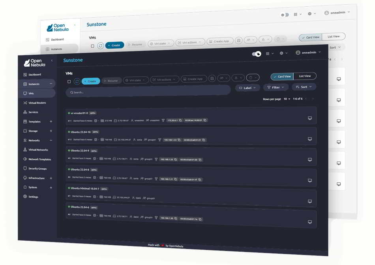Expand the Storage section in dark sidebar
Viewport: 375px width, 265px height.
(51, 131)
